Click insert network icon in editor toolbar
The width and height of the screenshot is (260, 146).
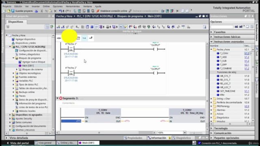[58, 27]
